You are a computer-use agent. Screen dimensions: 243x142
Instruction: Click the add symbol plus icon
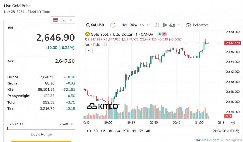113,25
